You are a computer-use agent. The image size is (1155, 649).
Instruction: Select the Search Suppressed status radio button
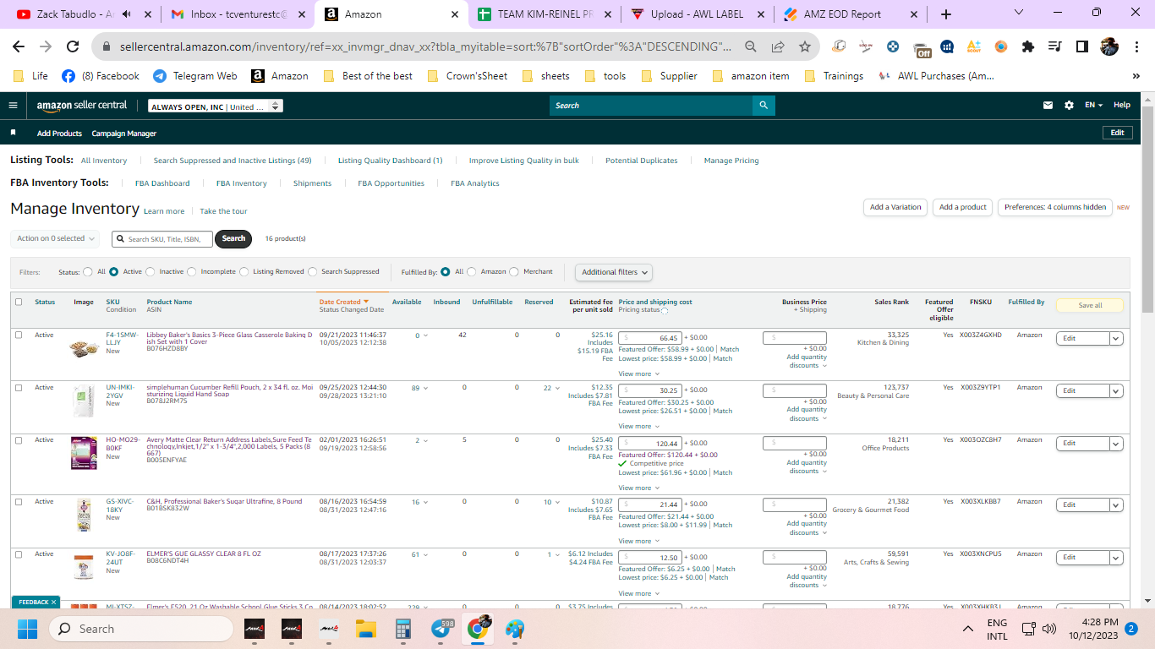tap(313, 271)
